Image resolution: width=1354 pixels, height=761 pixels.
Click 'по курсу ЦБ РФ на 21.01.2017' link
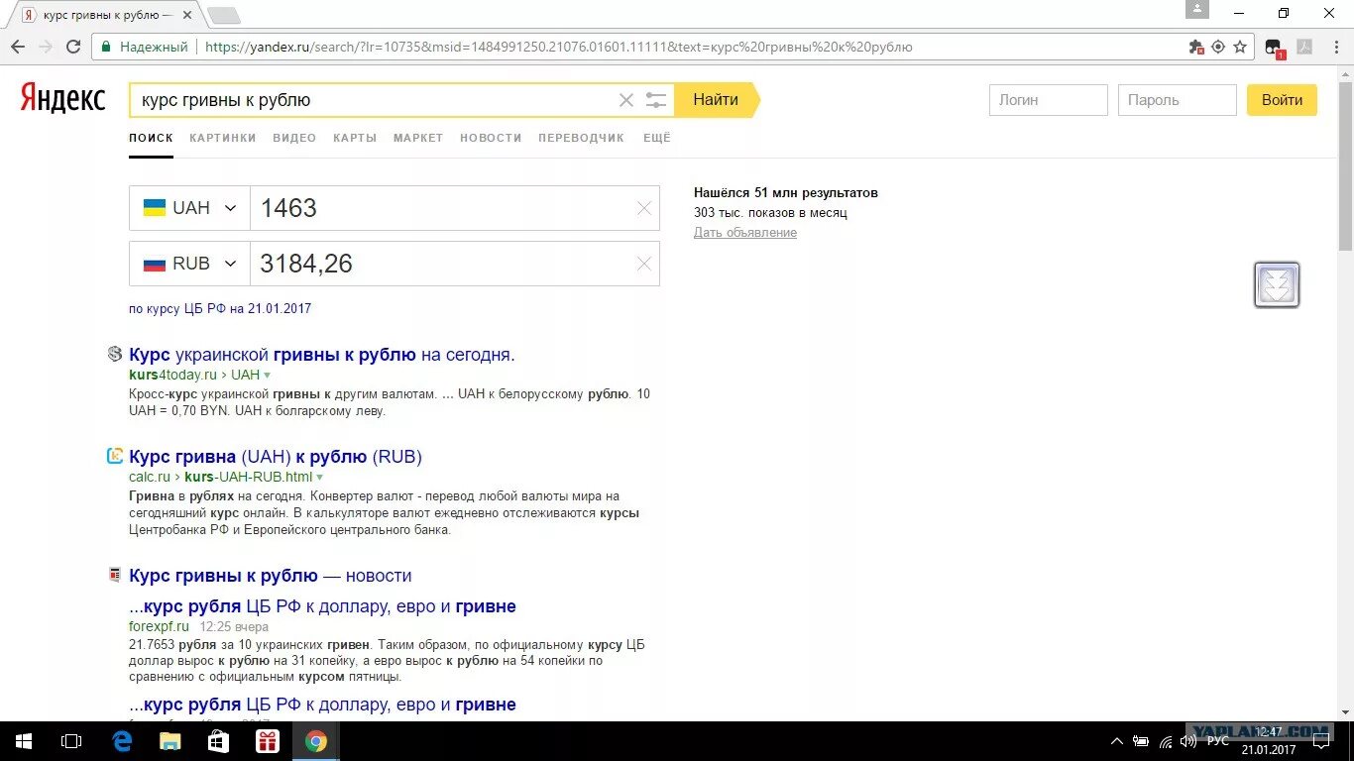220,309
